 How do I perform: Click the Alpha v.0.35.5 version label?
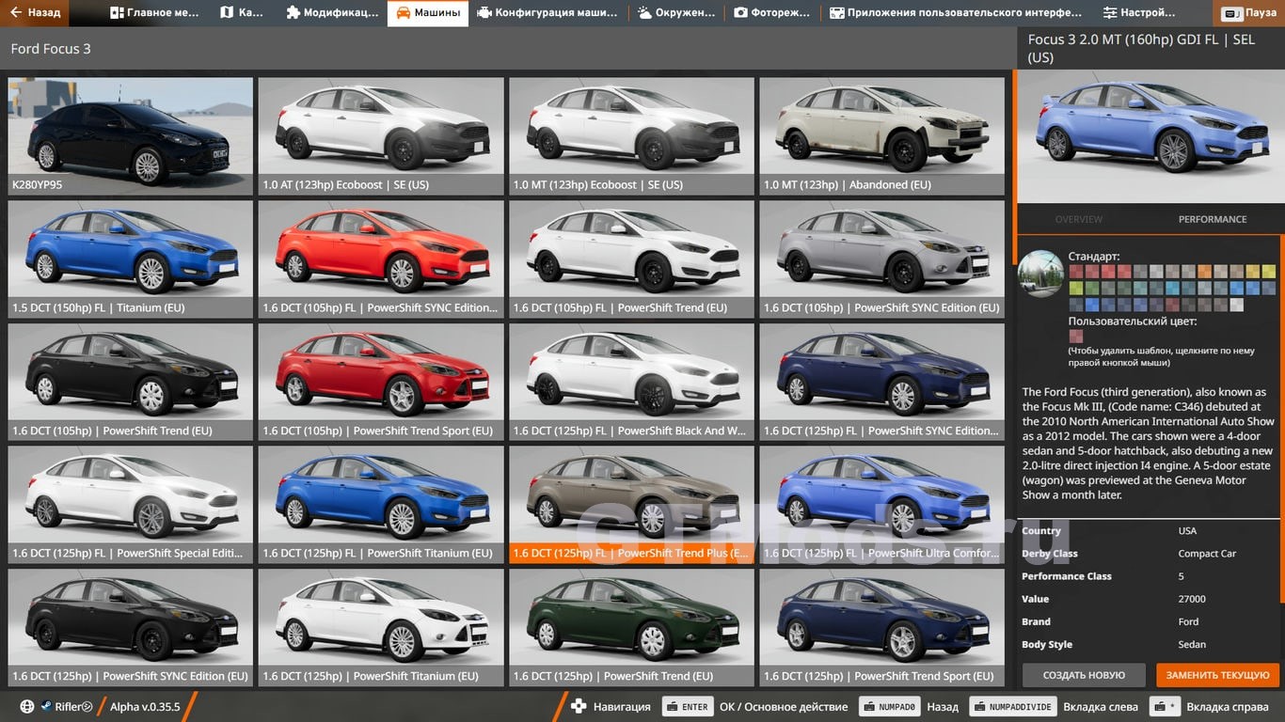pyautogui.click(x=145, y=707)
